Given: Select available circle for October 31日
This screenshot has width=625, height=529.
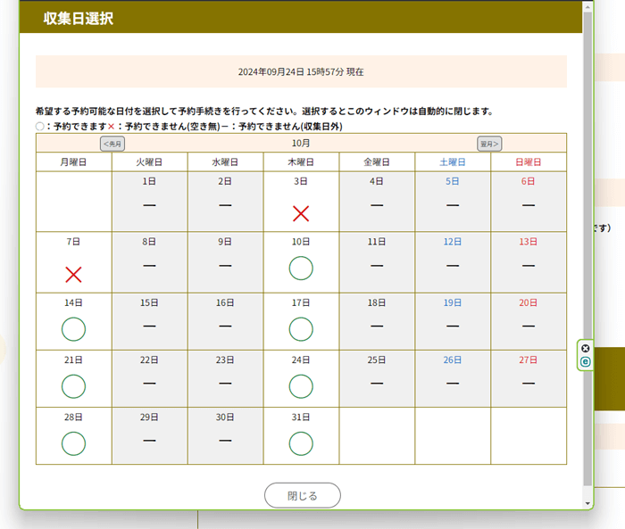Looking at the screenshot, I should 301,443.
